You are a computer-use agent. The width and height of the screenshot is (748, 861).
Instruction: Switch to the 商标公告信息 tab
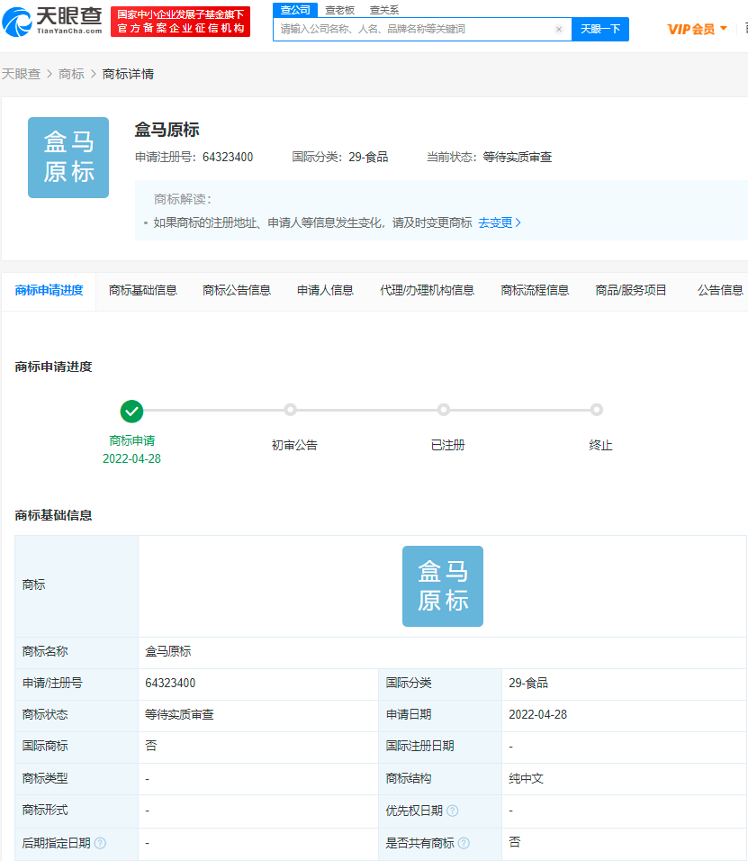point(237,291)
